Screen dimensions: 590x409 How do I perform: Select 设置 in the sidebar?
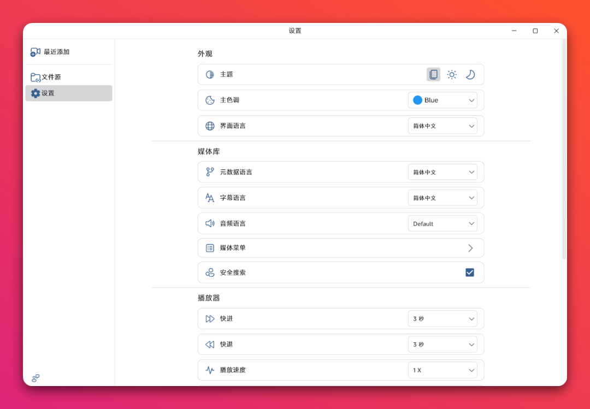pos(48,93)
